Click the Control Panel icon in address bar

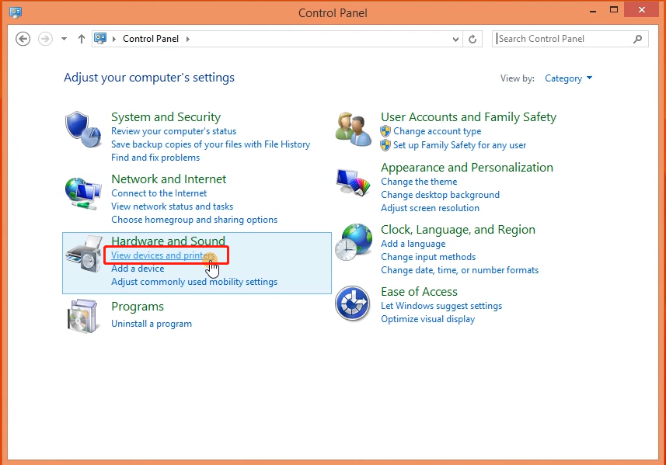pos(100,39)
